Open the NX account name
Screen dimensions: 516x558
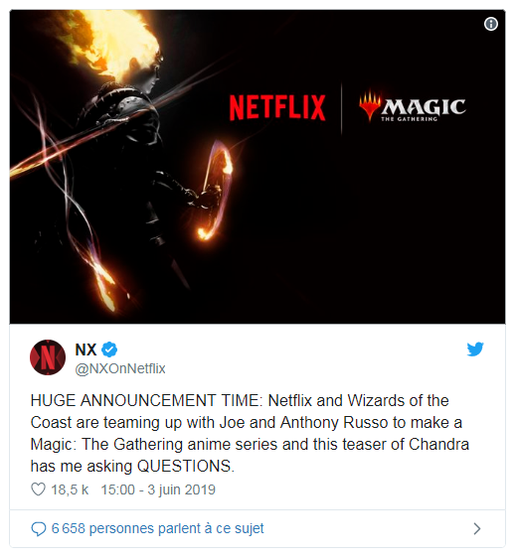[86, 349]
